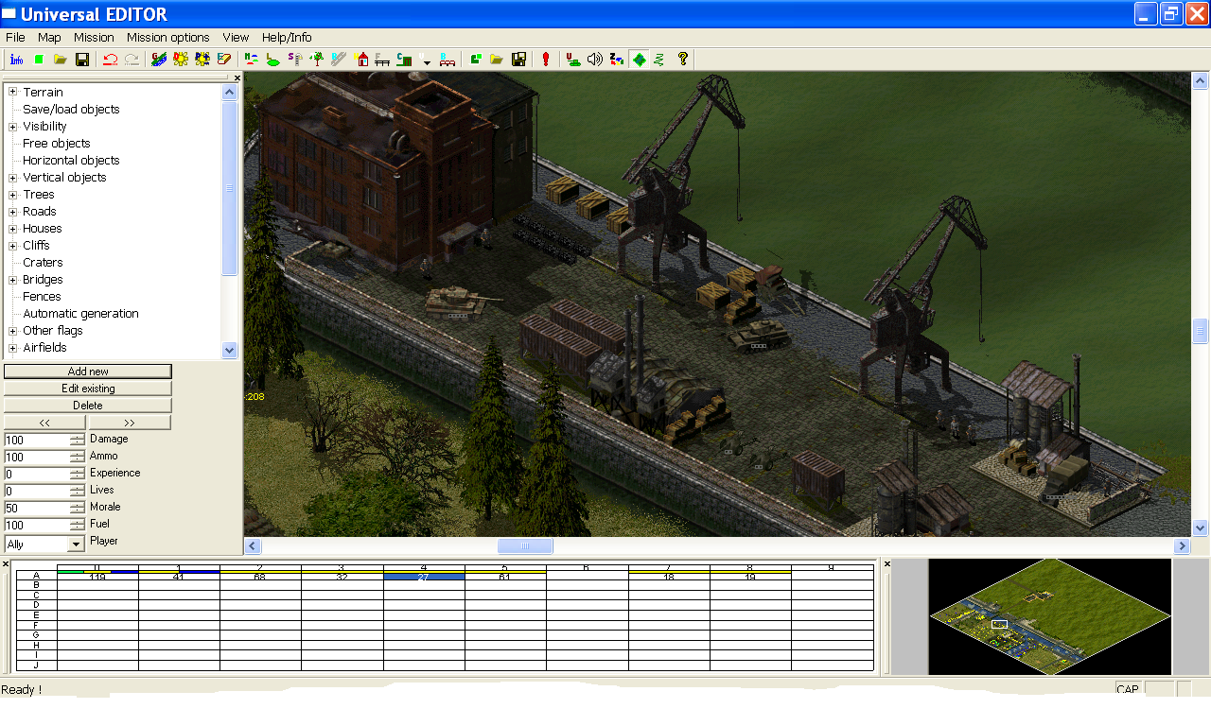Screen dimensions: 1211x726
Task: Select the B bridge toolbar icon
Action: click(x=448, y=60)
